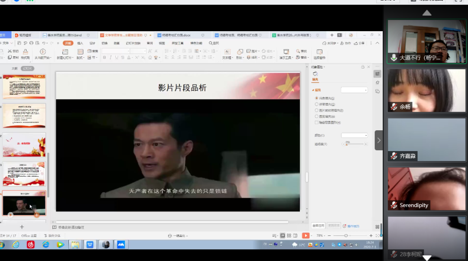Screen dimensions: 468x261
Task: Click the 格式刷 format painter icon
Action: [26, 52]
